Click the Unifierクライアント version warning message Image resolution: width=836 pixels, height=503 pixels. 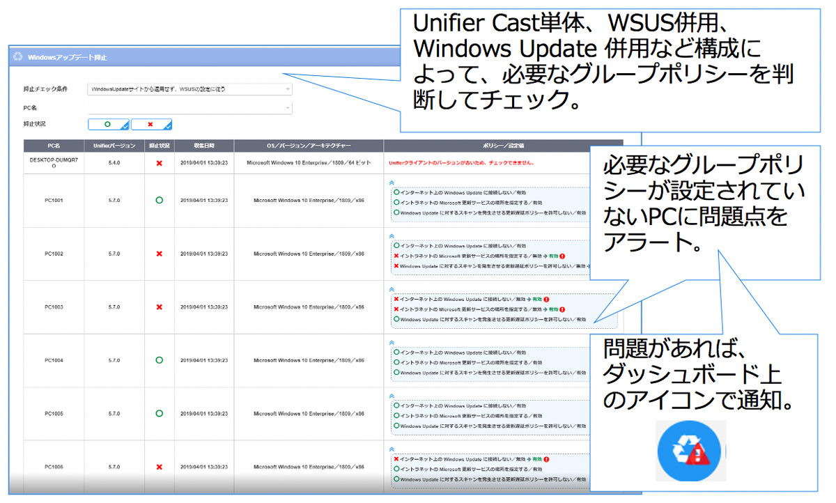[461, 163]
